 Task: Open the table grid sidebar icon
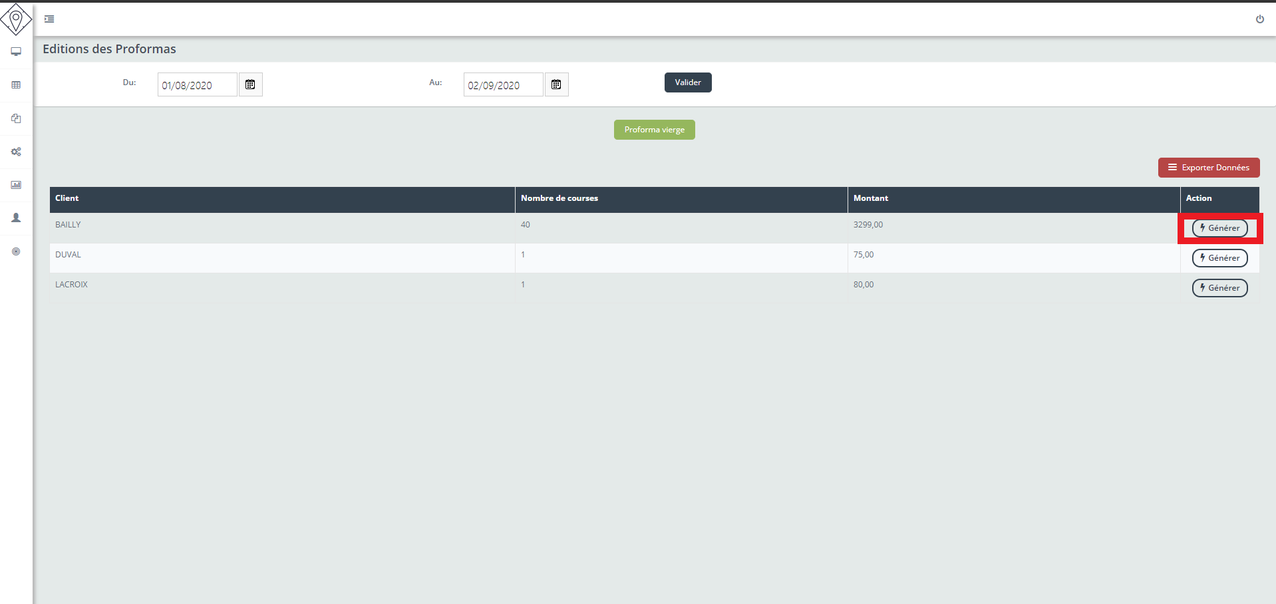click(x=16, y=85)
